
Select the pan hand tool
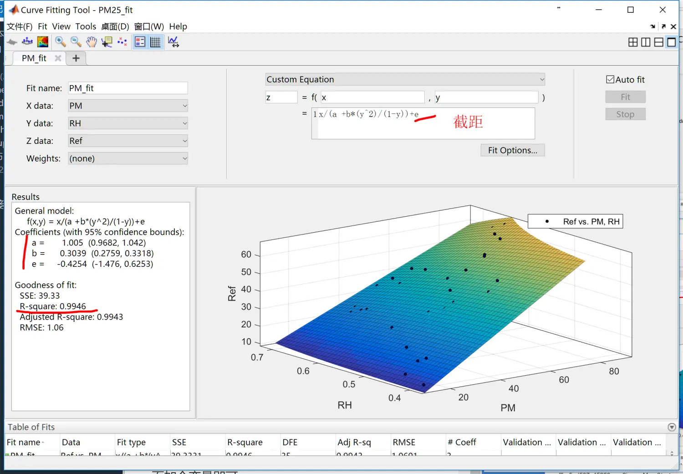tap(92, 42)
